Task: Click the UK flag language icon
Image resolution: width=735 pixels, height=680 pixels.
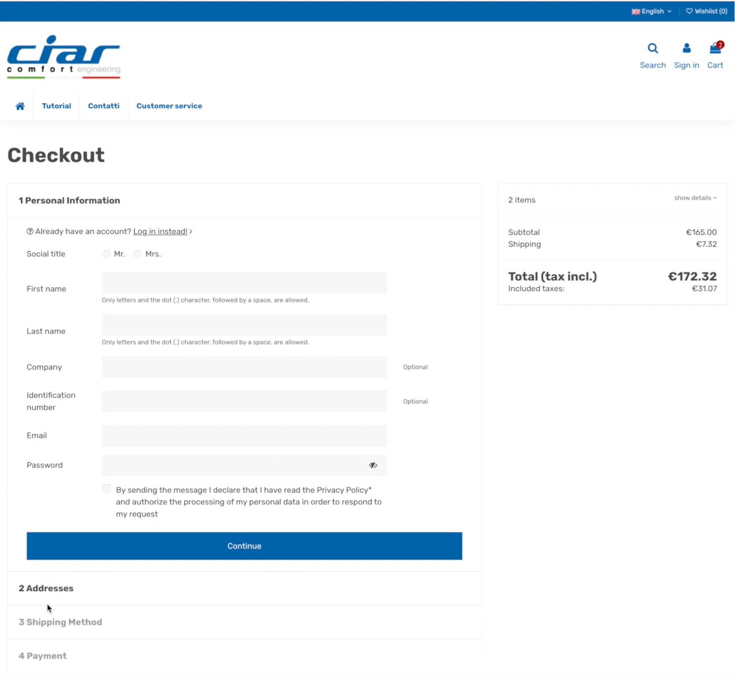Action: [x=636, y=12]
